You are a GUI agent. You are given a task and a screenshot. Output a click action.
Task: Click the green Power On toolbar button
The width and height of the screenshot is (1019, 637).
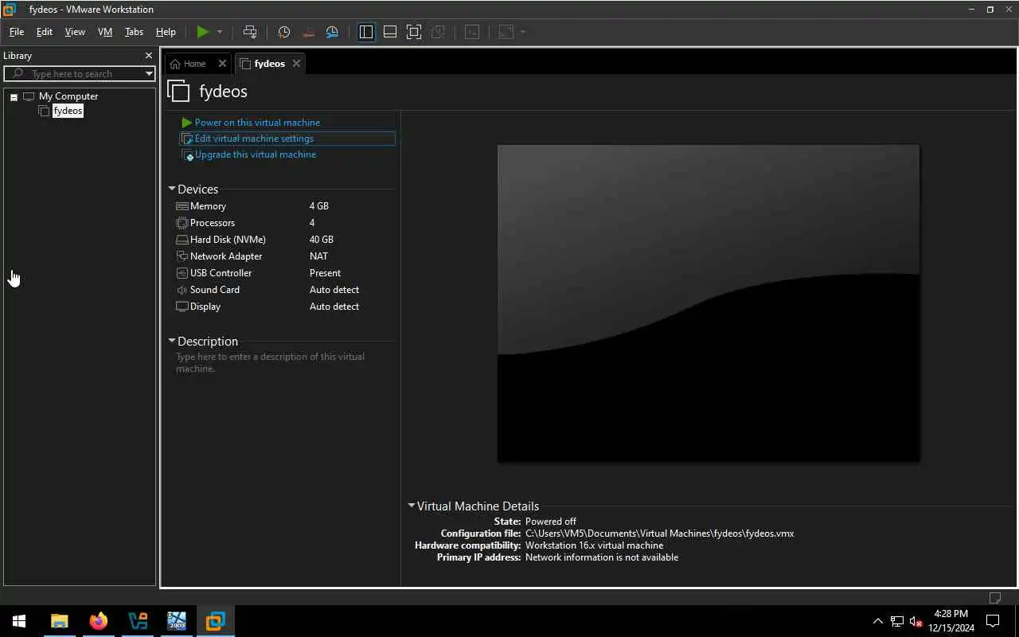(203, 32)
